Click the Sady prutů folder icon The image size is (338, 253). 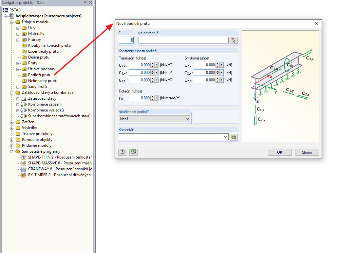(24, 87)
